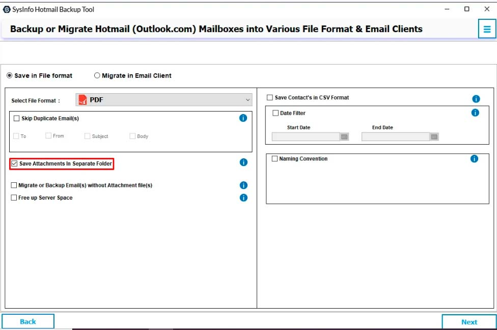Click the End Date label
This screenshot has height=330, width=497.
[382, 127]
